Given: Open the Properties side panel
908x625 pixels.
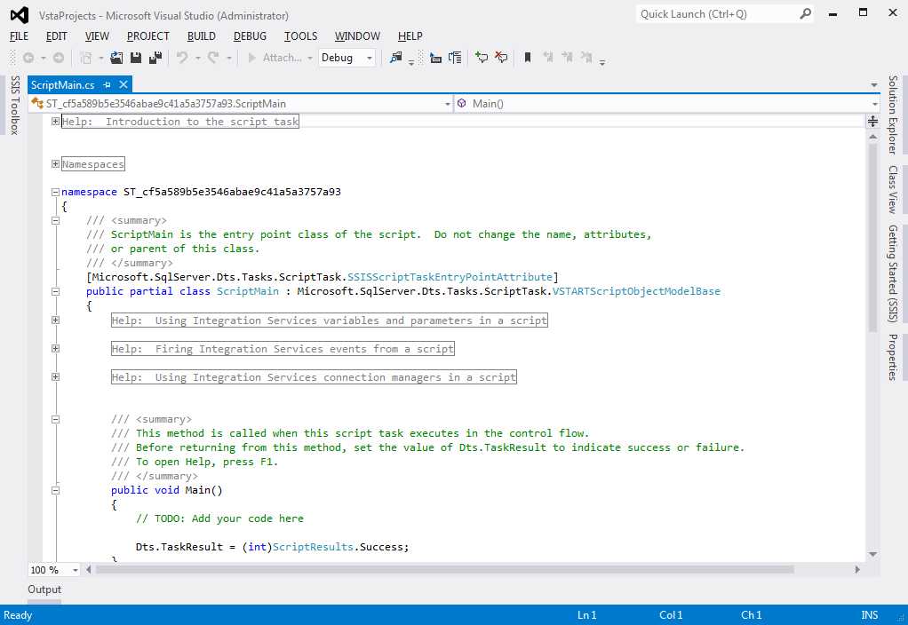Looking at the screenshot, I should pos(893,357).
